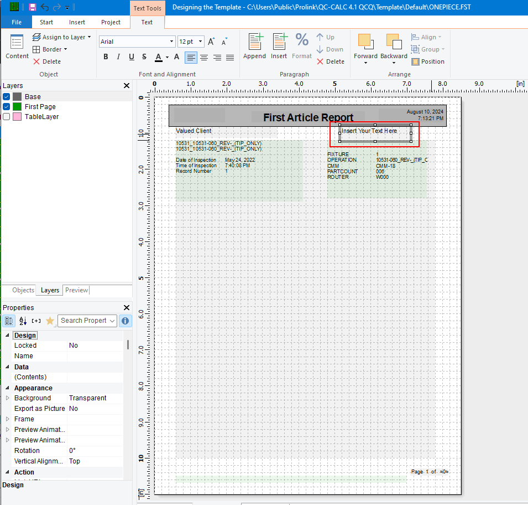This screenshot has height=505, width=528.
Task: Disable the Base layer checkbox
Action: tap(6, 96)
